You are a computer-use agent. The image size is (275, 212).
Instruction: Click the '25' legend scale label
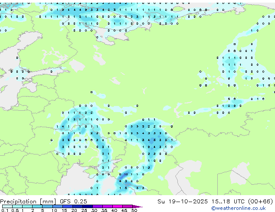click(84, 210)
